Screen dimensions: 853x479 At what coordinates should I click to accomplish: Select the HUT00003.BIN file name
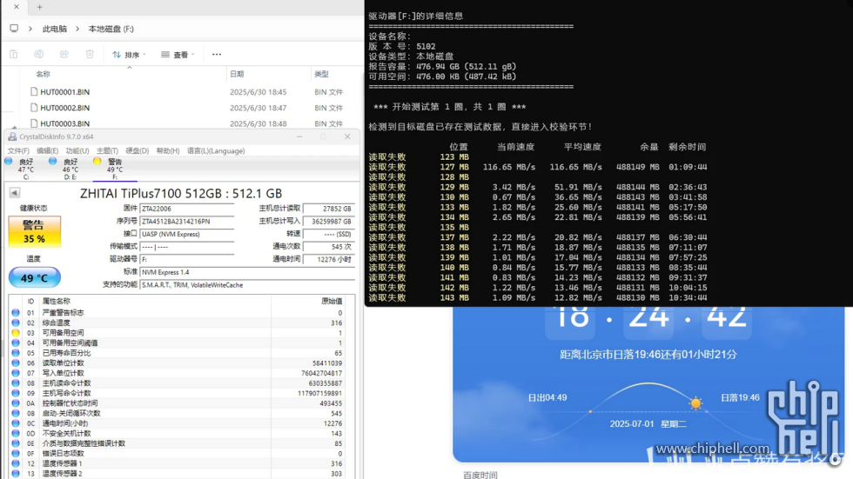[64, 123]
